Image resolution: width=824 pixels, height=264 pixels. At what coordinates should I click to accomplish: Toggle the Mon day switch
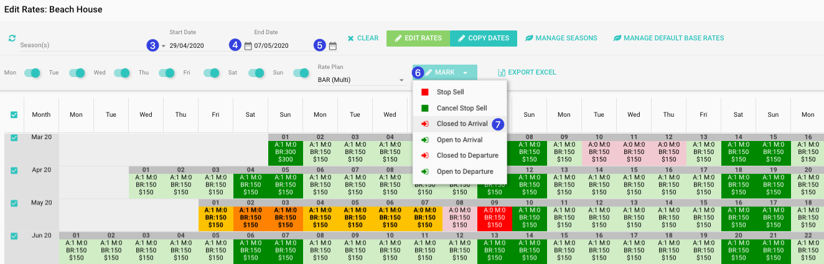[x=32, y=73]
